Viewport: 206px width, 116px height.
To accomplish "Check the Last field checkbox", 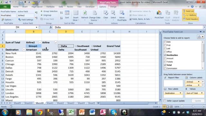I will [165, 49].
